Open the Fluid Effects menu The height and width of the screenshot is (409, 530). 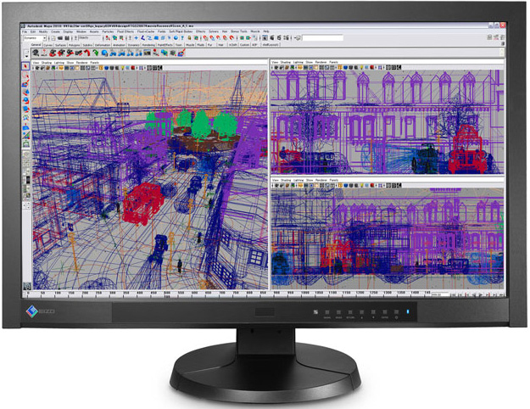click(126, 31)
